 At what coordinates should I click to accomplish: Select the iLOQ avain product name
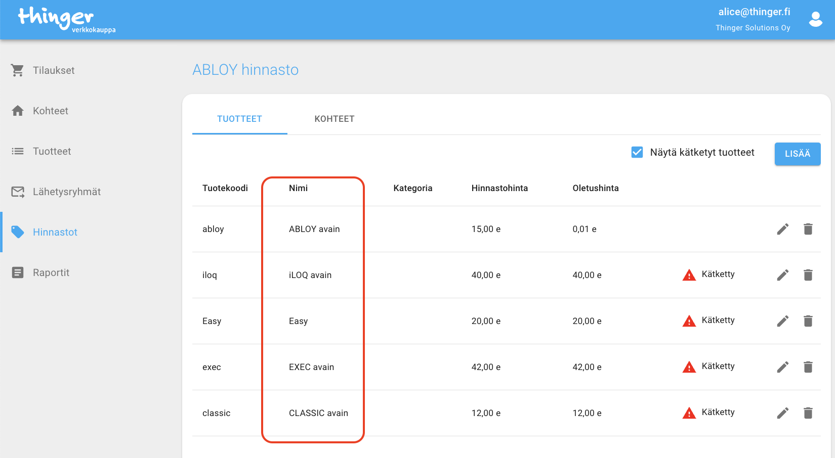(310, 275)
